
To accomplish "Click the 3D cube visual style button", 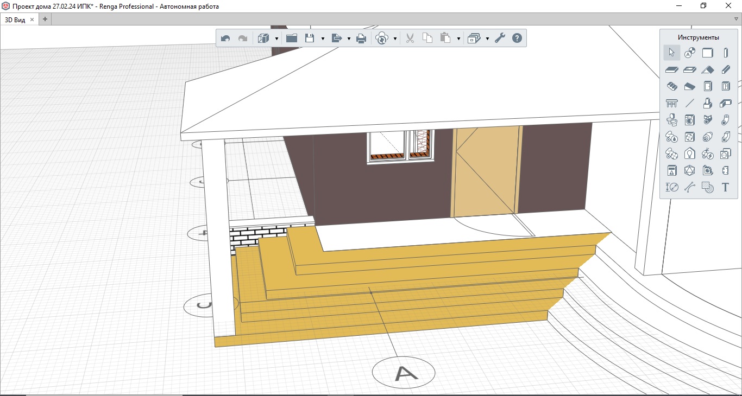I will 263,38.
